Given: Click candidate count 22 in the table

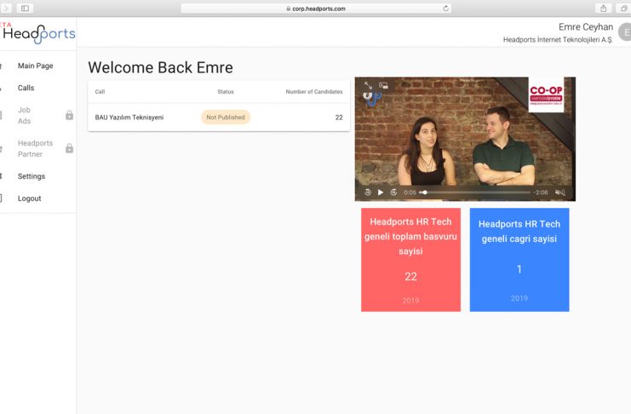Looking at the screenshot, I should tap(339, 118).
